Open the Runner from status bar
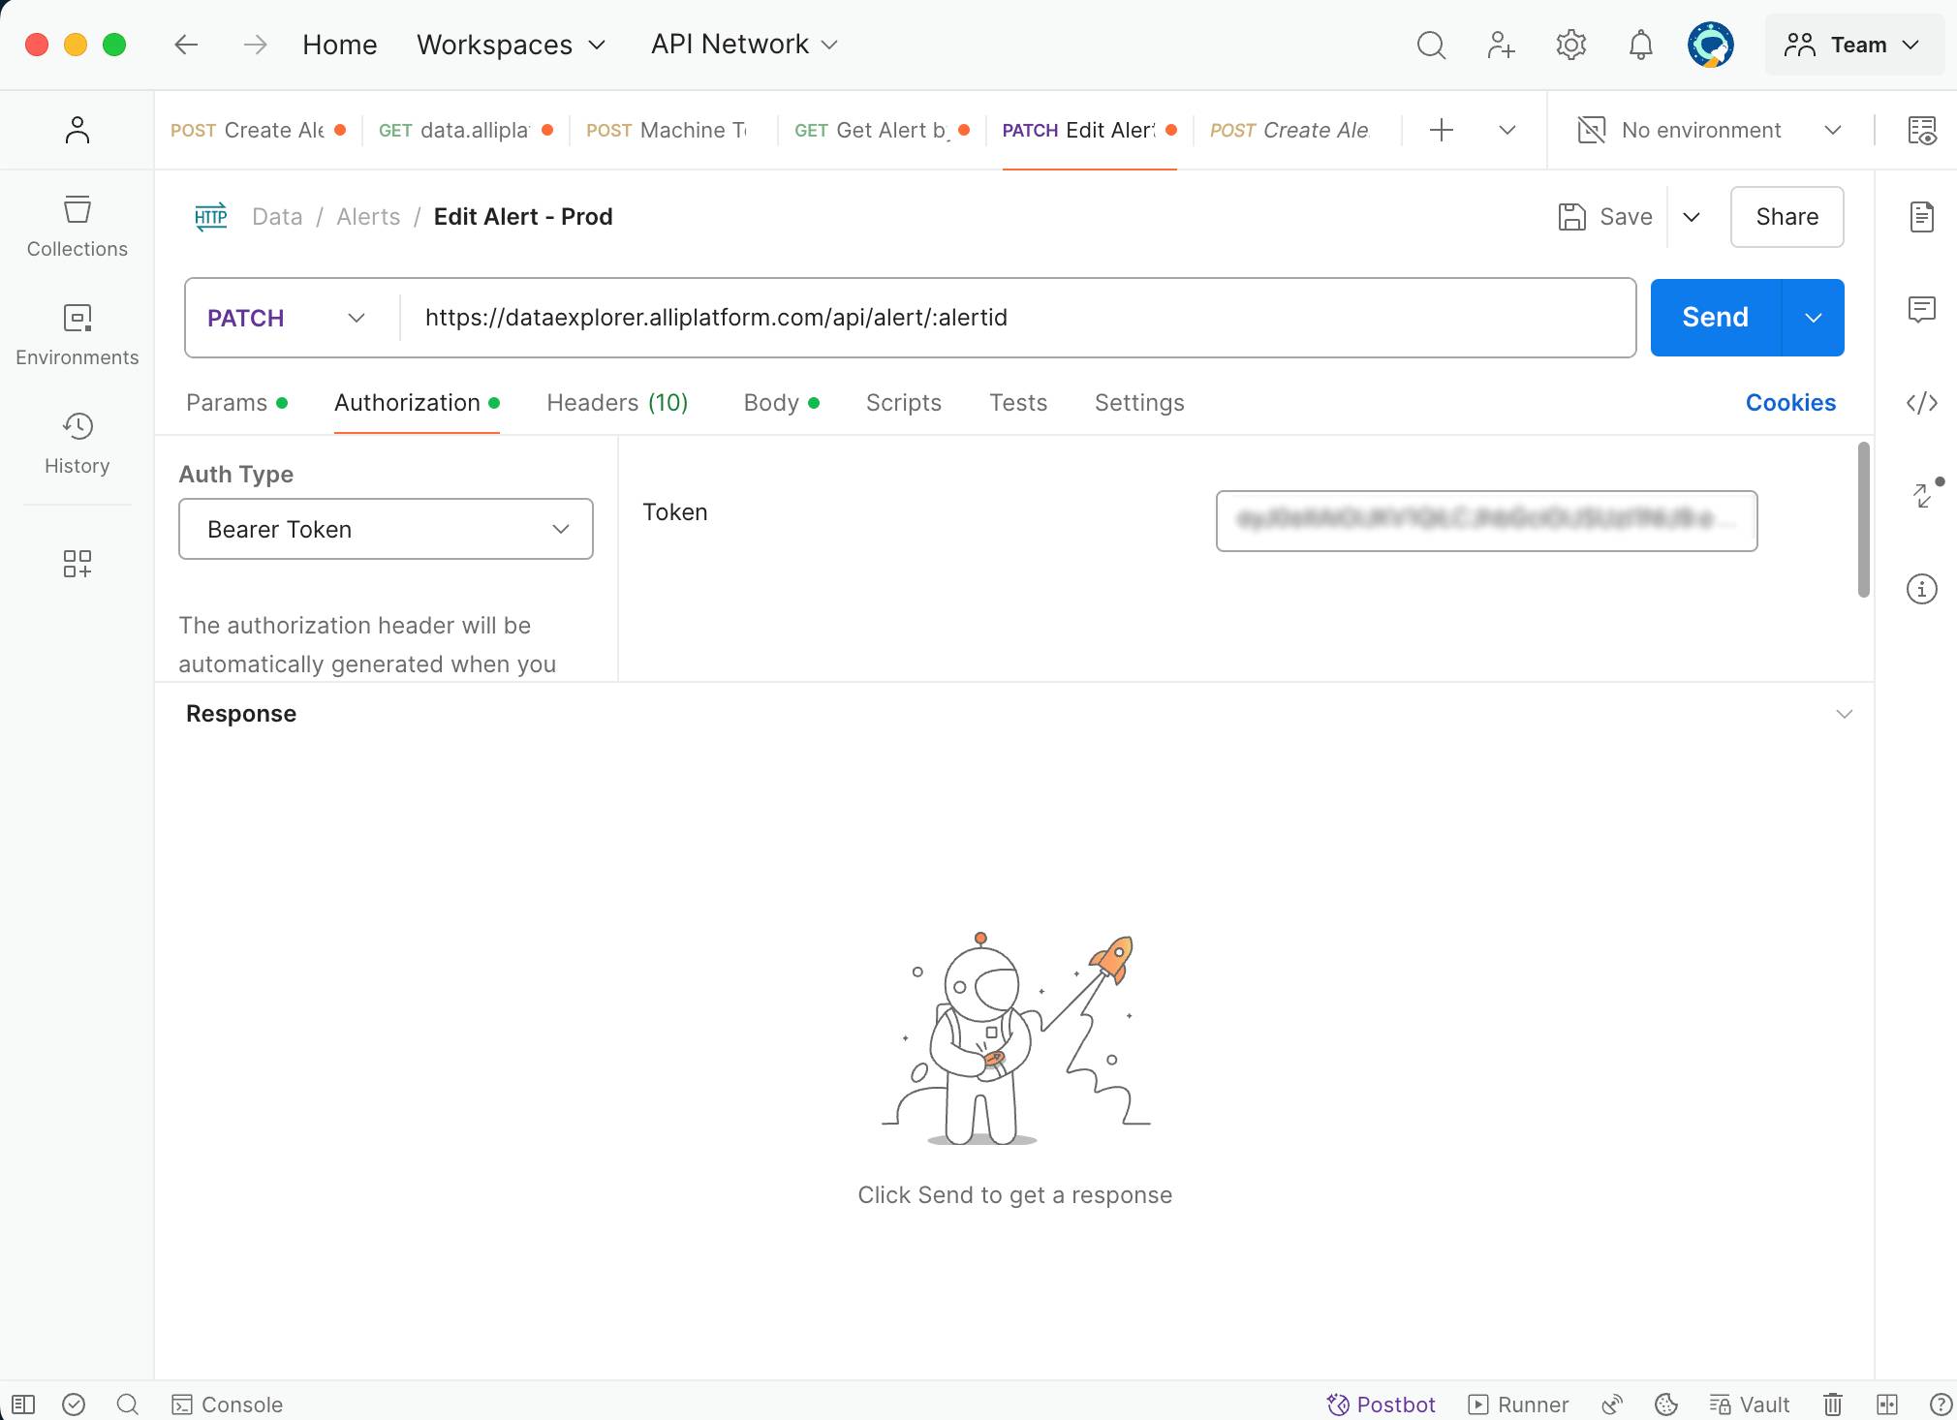The image size is (1957, 1420). 1518,1404
